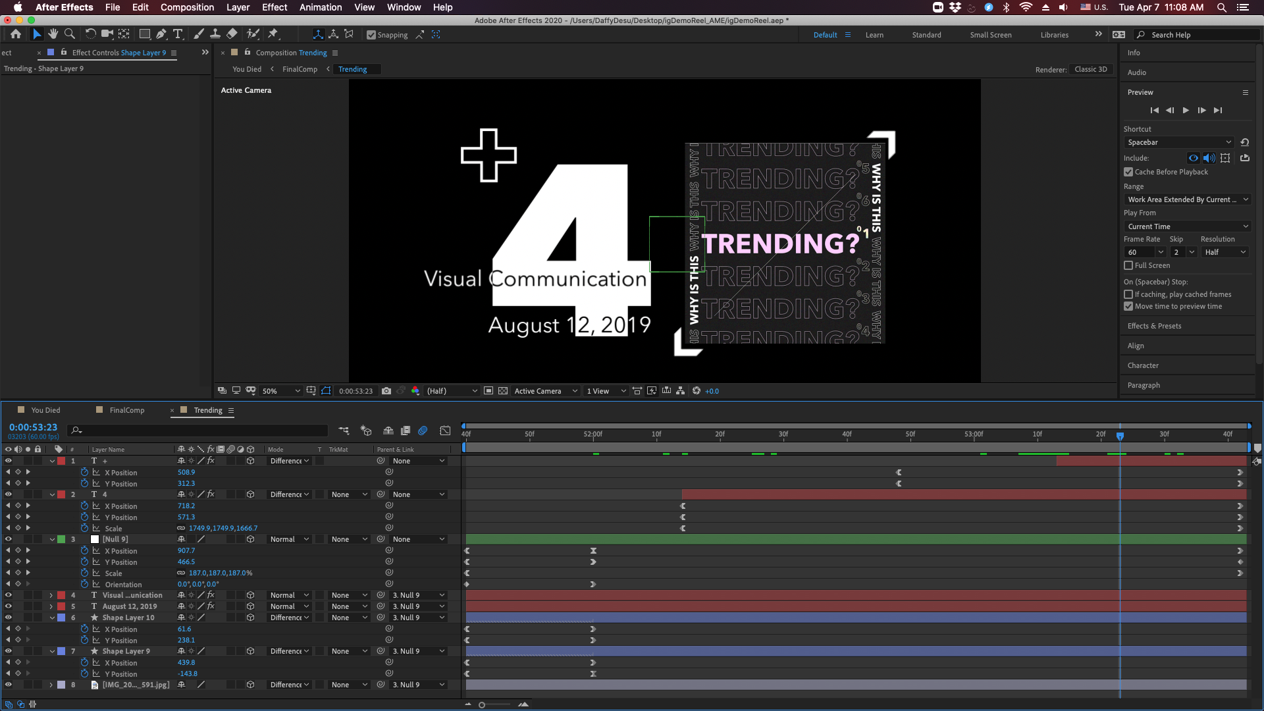Select the Hand tool
The image size is (1264, 711).
coord(53,34)
